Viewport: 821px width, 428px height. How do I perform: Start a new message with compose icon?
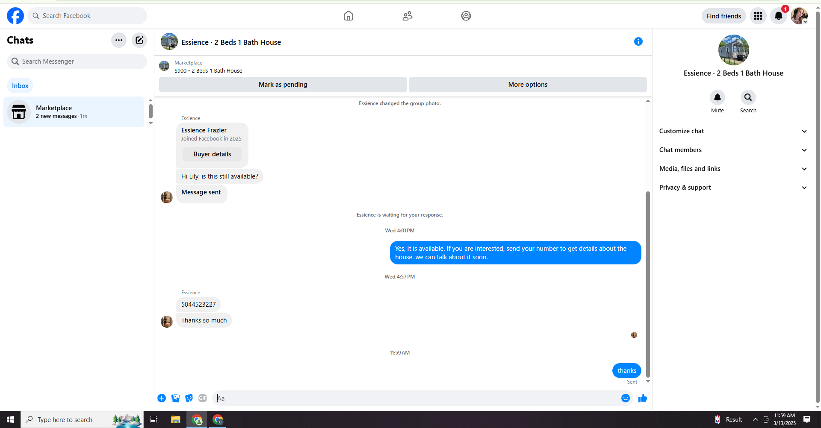pos(139,40)
